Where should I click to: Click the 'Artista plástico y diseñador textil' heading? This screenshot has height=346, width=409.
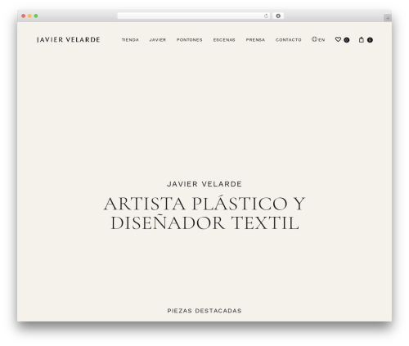(x=204, y=213)
